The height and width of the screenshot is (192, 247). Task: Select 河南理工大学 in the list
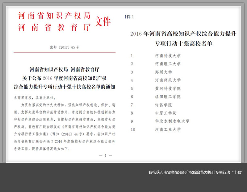(168, 64)
